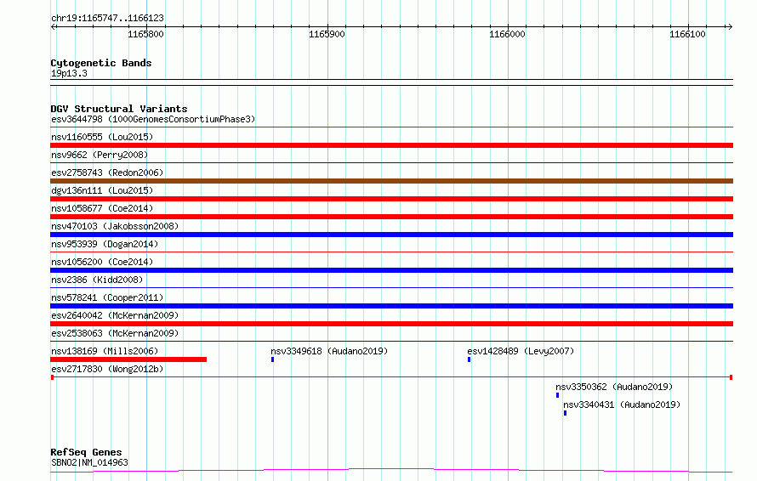Select the nsv1160555 (Lou2015) red variant bar

click(x=391, y=145)
